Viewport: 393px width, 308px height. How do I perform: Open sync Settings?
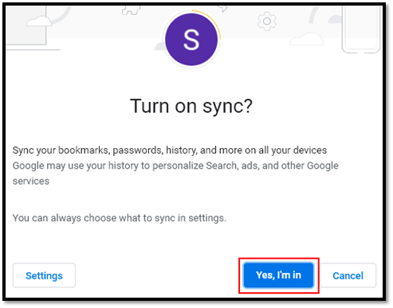[44, 275]
